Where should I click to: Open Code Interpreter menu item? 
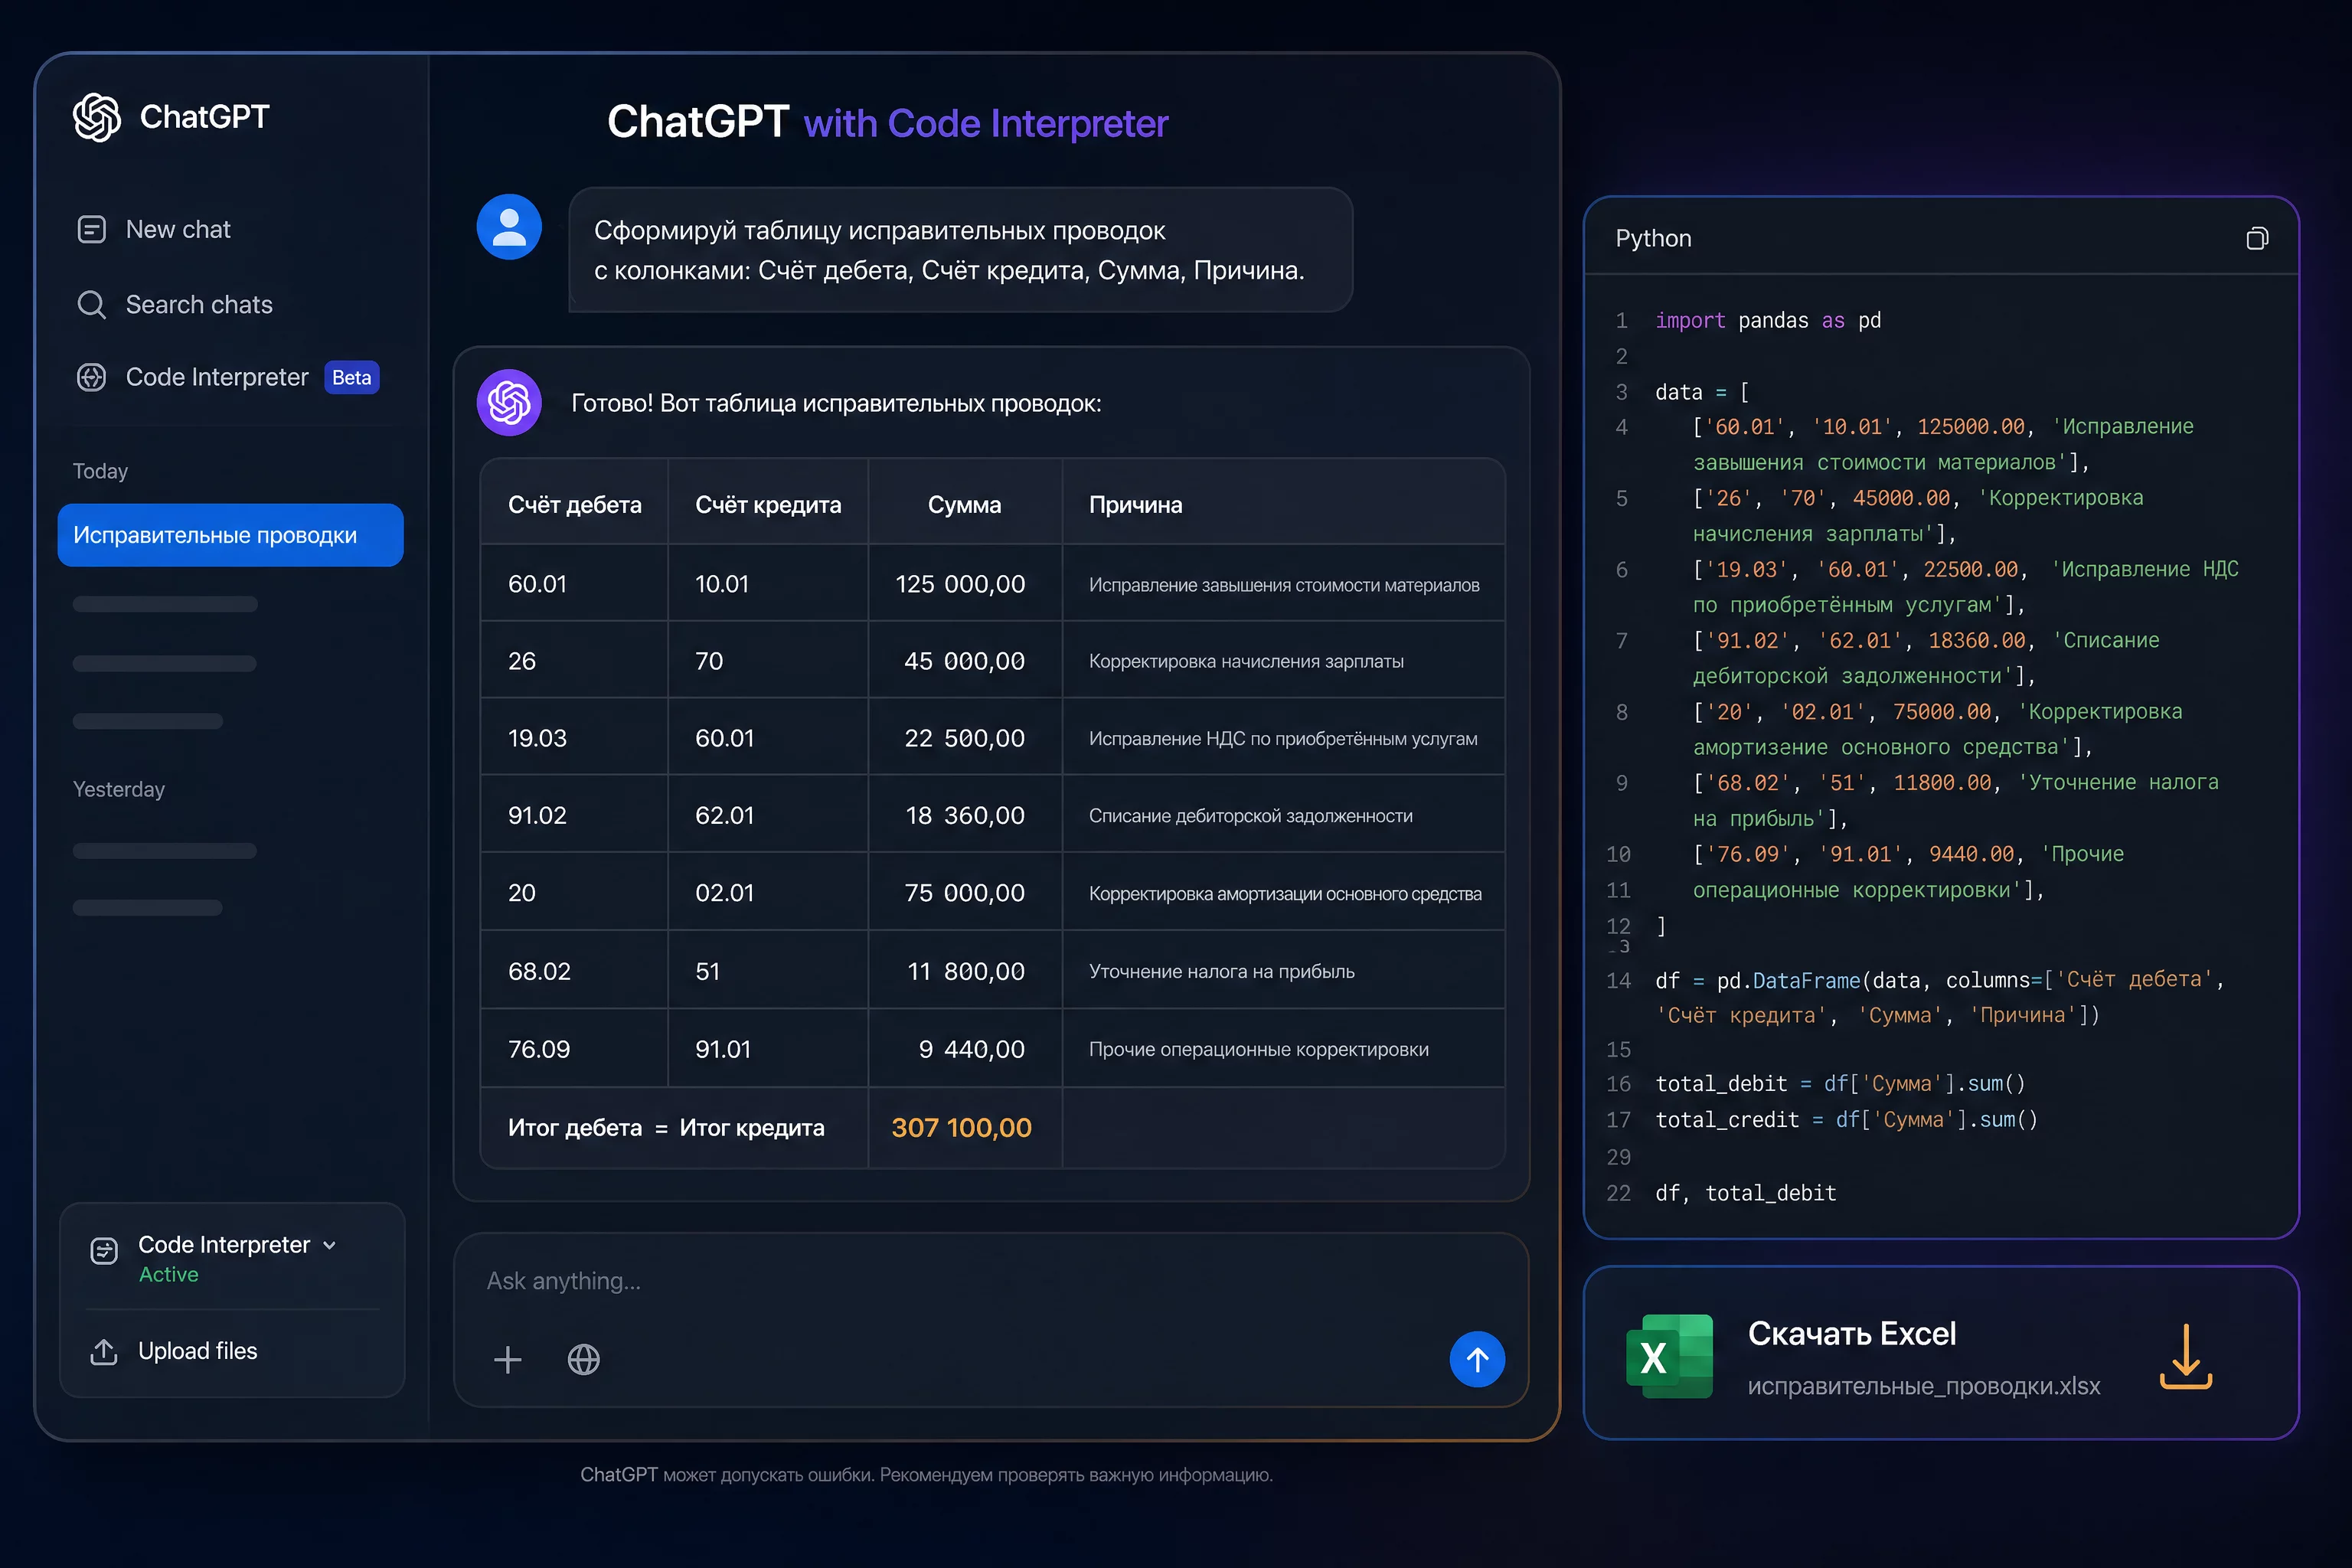[217, 378]
